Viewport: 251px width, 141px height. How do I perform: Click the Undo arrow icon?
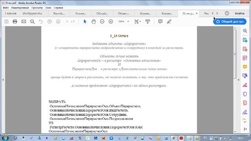click(41, 22)
